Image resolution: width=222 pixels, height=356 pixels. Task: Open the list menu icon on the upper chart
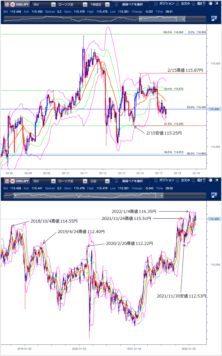(204, 4)
